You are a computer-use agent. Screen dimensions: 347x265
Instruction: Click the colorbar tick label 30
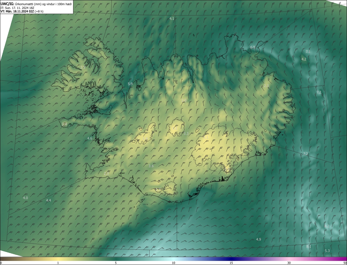(289, 263)
